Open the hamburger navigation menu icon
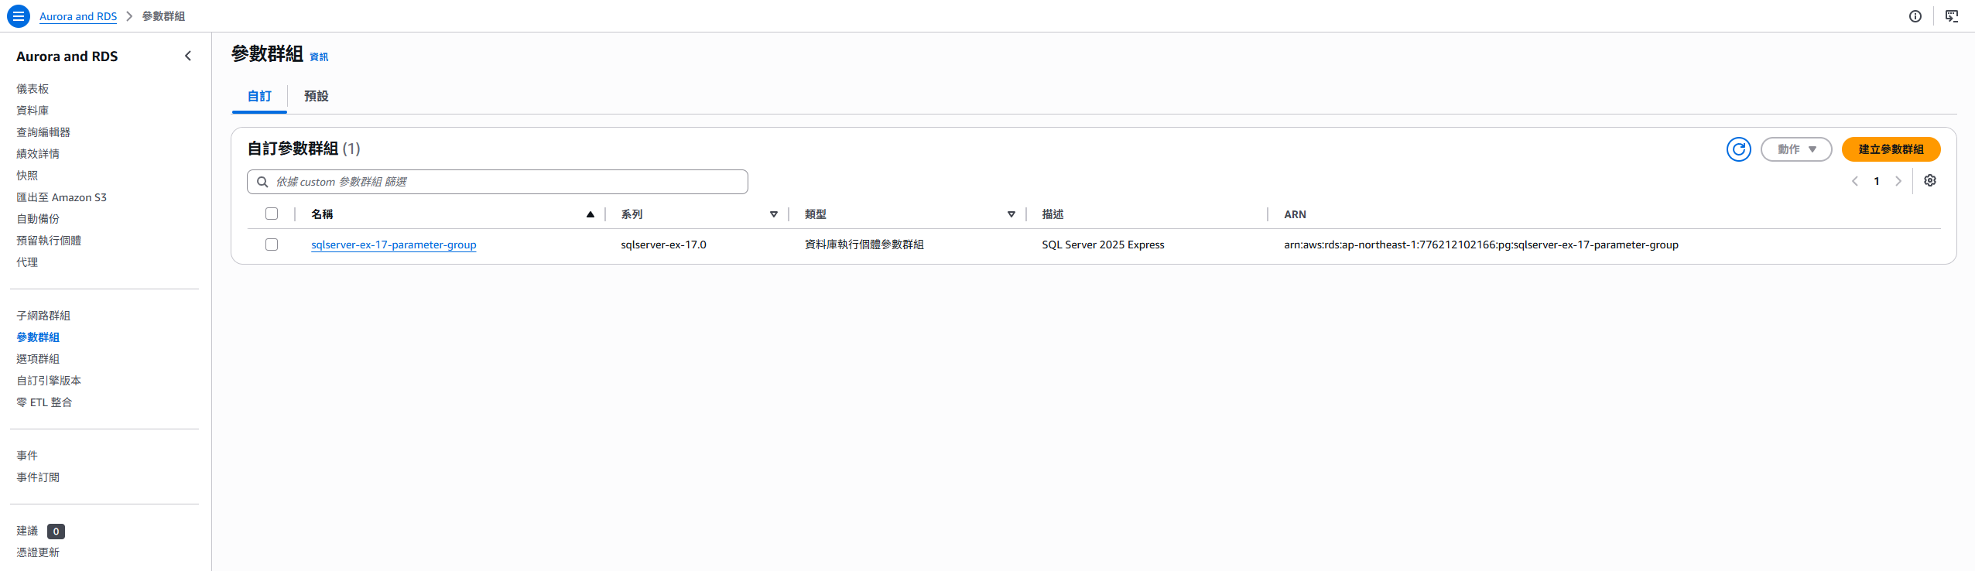 coord(19,16)
